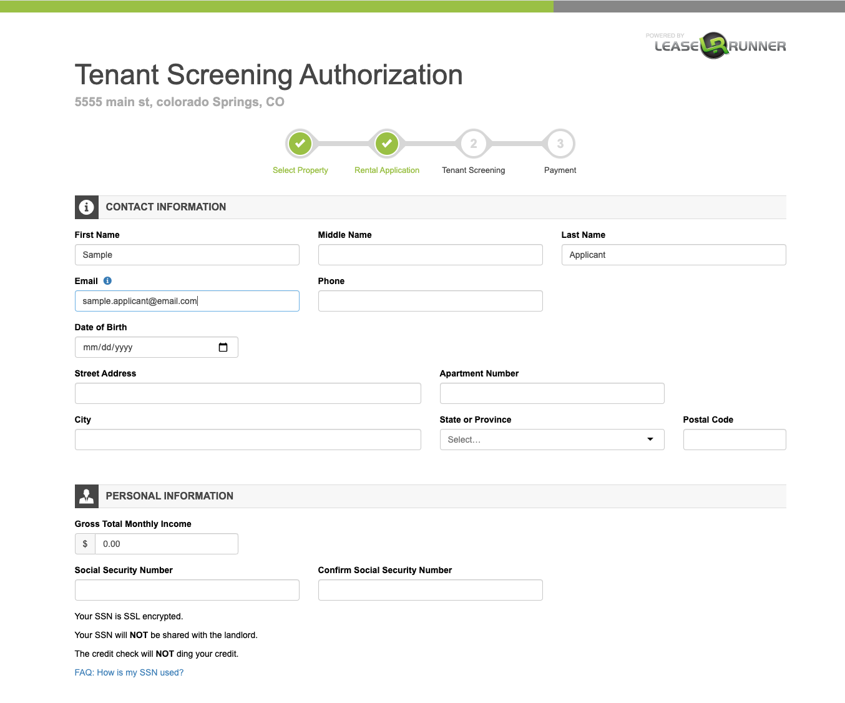
Task: Click the Personal Information person icon
Action: coord(87,496)
